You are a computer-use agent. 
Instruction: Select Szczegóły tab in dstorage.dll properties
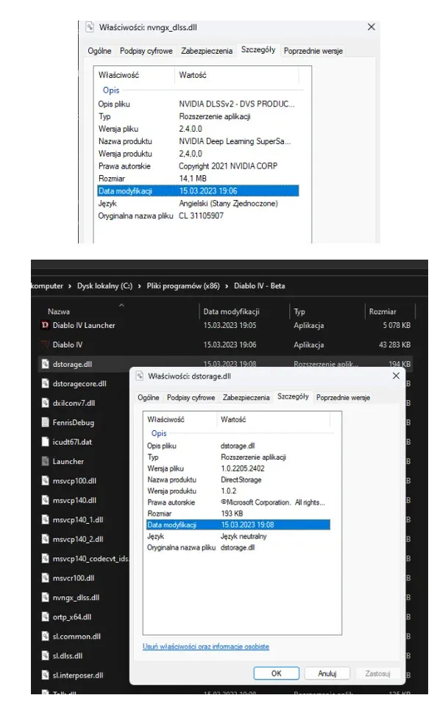point(293,396)
